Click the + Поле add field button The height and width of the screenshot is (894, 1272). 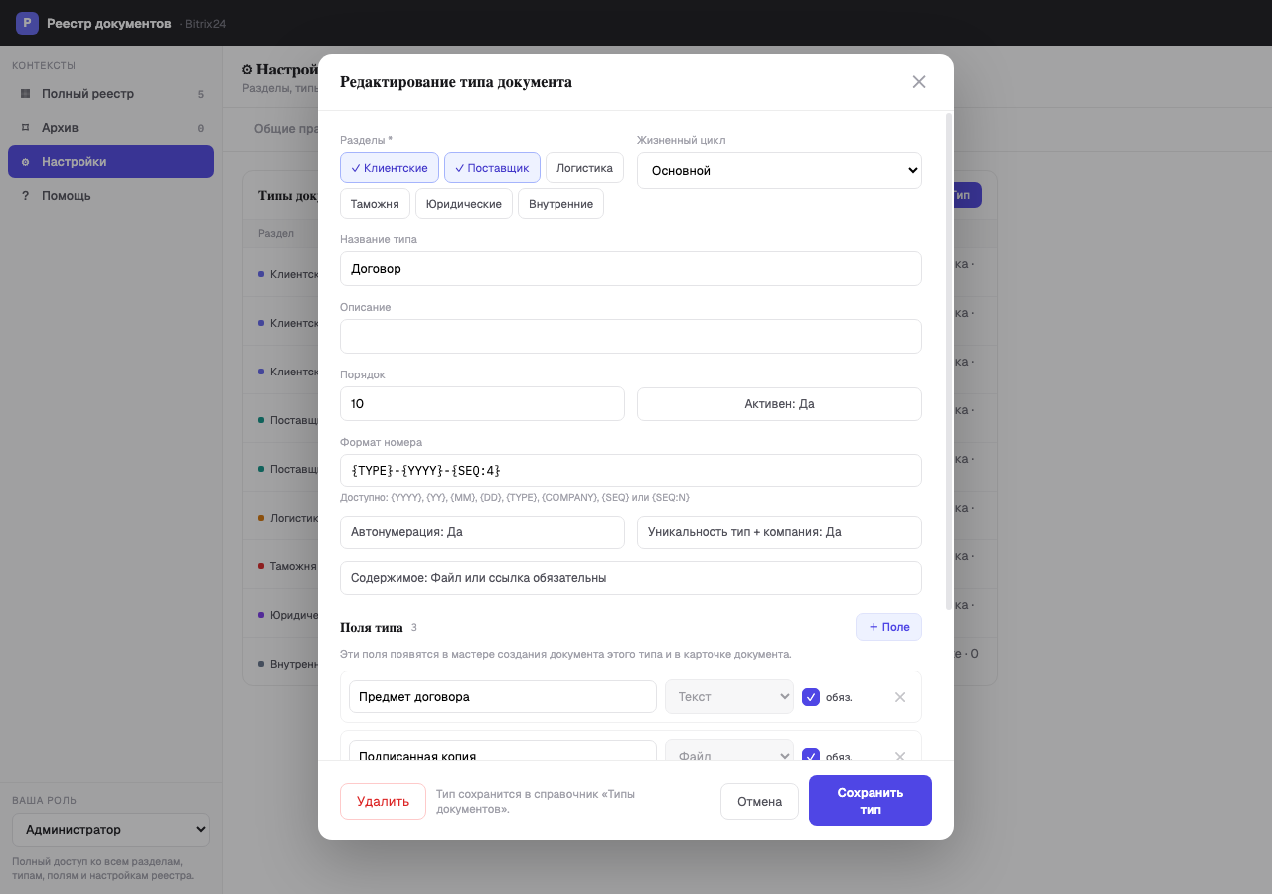click(888, 627)
